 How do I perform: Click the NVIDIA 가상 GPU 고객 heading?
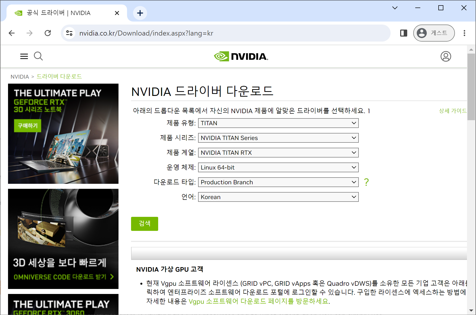pos(170,269)
